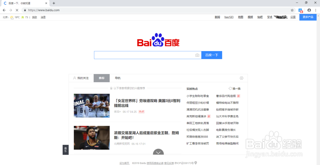Open 贴吧 in the top navigation
320x165 pixels.
[260, 17]
